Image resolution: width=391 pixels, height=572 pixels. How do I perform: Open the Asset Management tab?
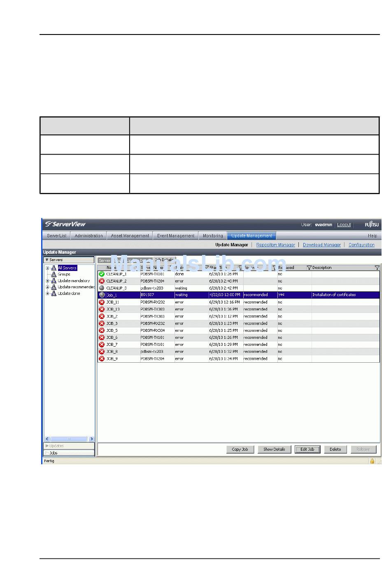click(130, 236)
